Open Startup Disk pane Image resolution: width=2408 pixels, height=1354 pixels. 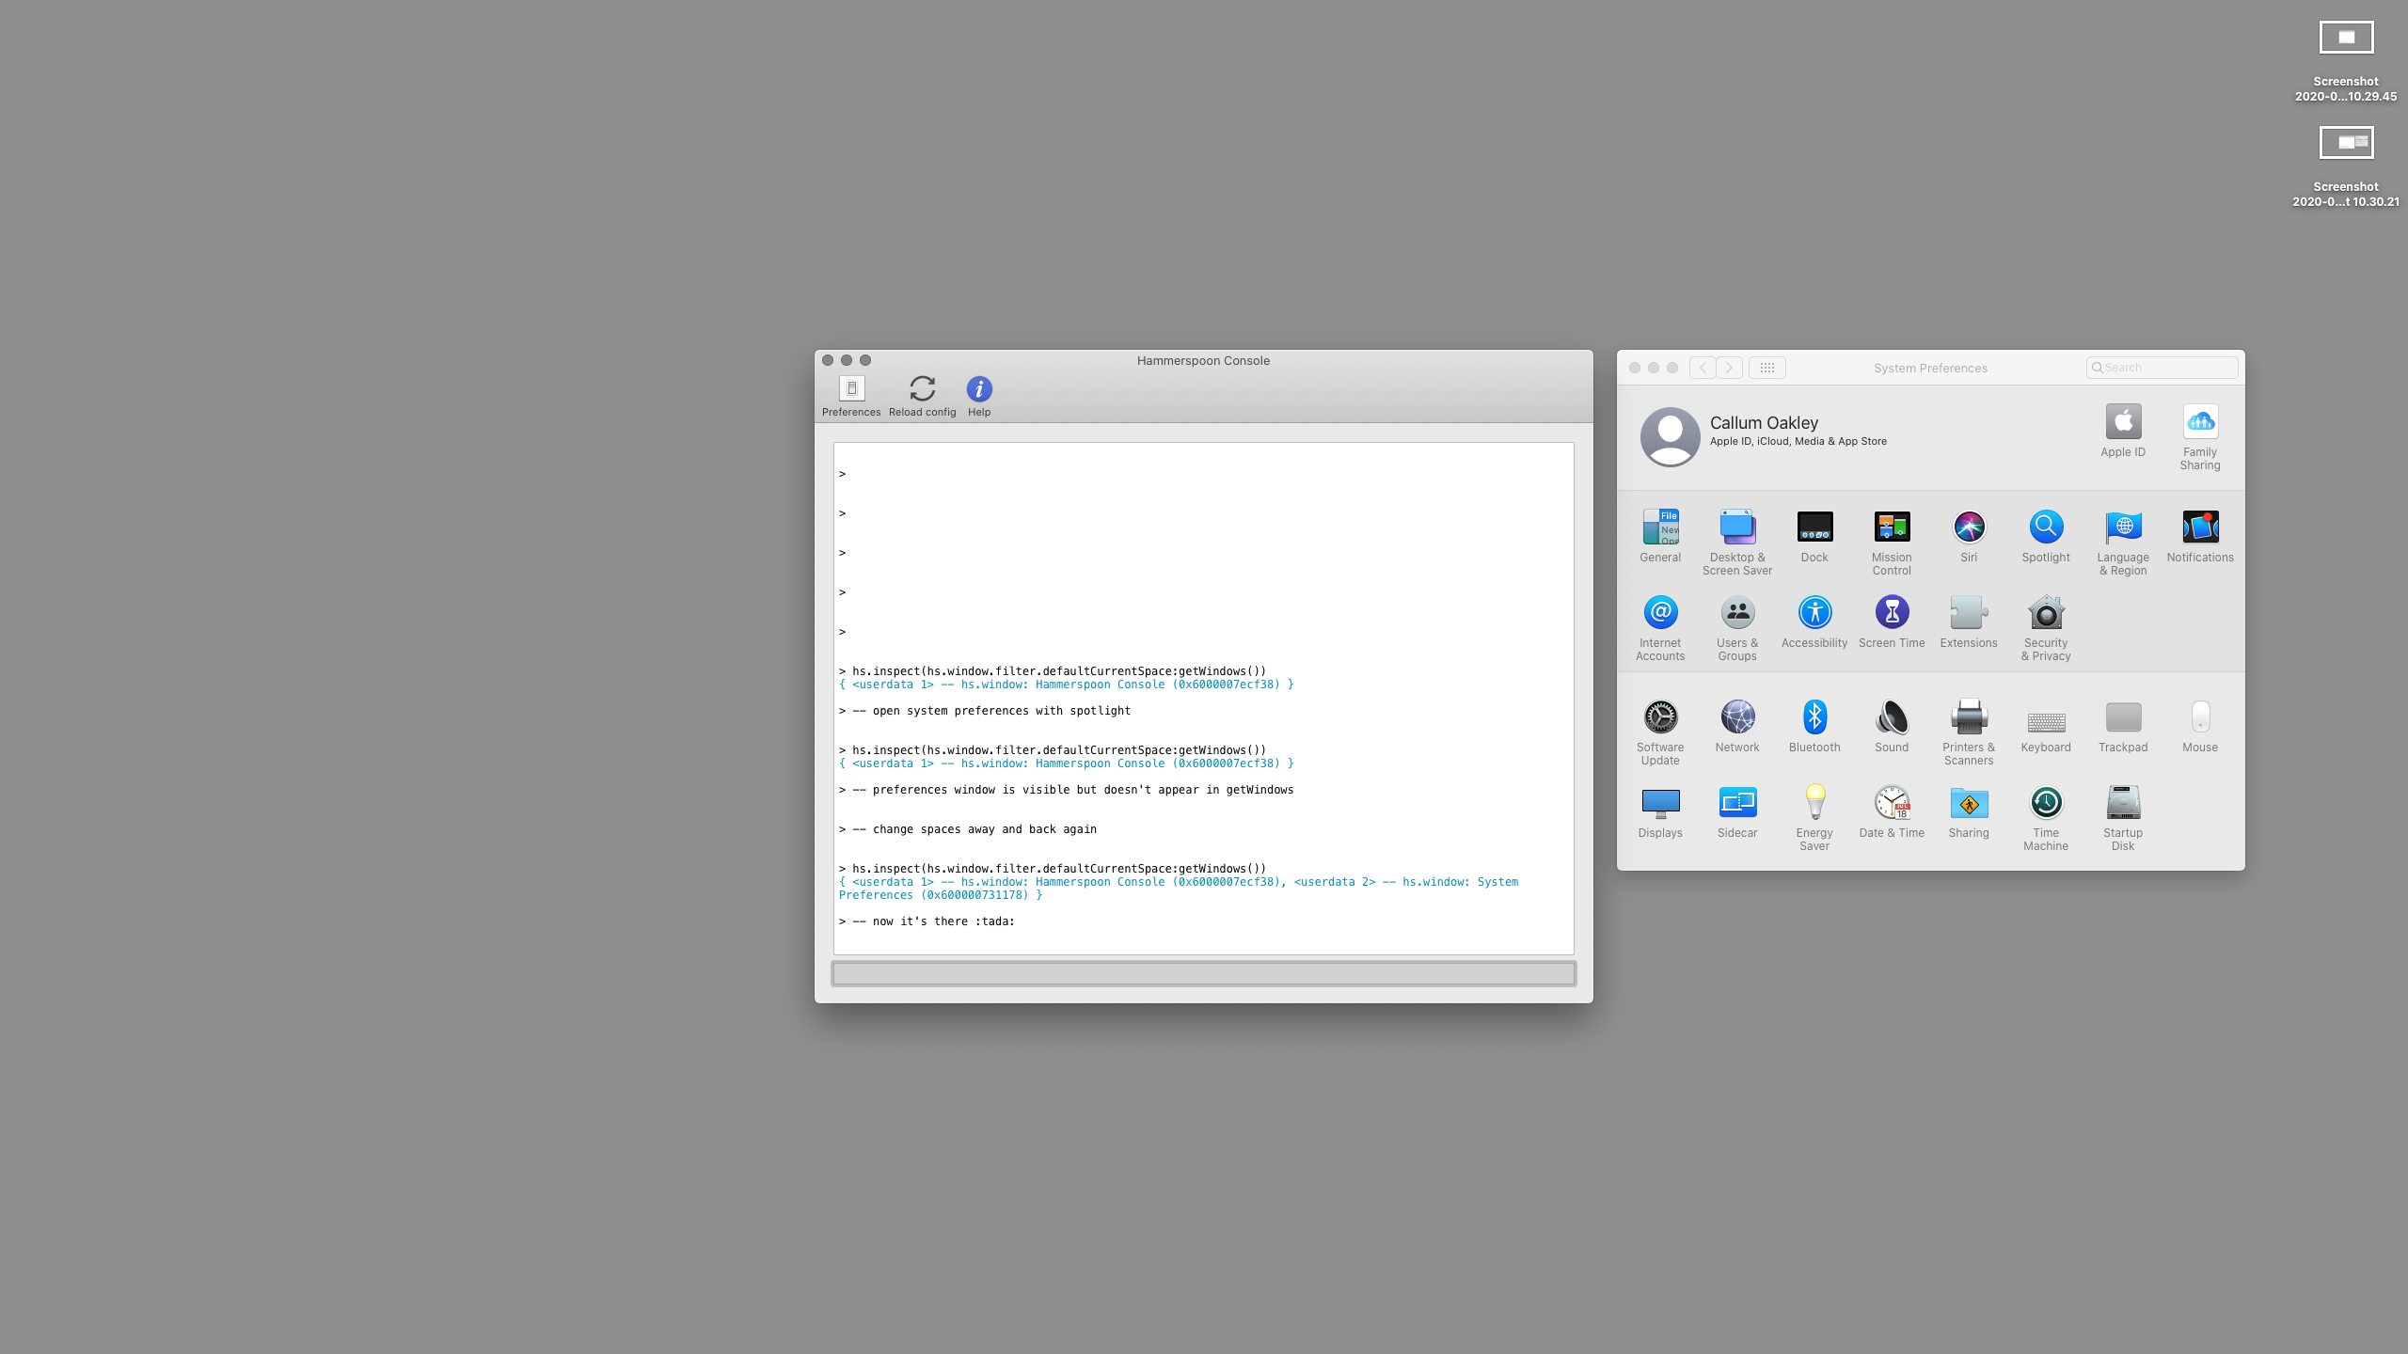2123,803
